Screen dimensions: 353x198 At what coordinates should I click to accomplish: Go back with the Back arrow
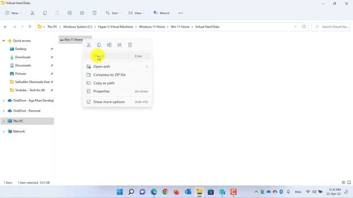pos(6,27)
